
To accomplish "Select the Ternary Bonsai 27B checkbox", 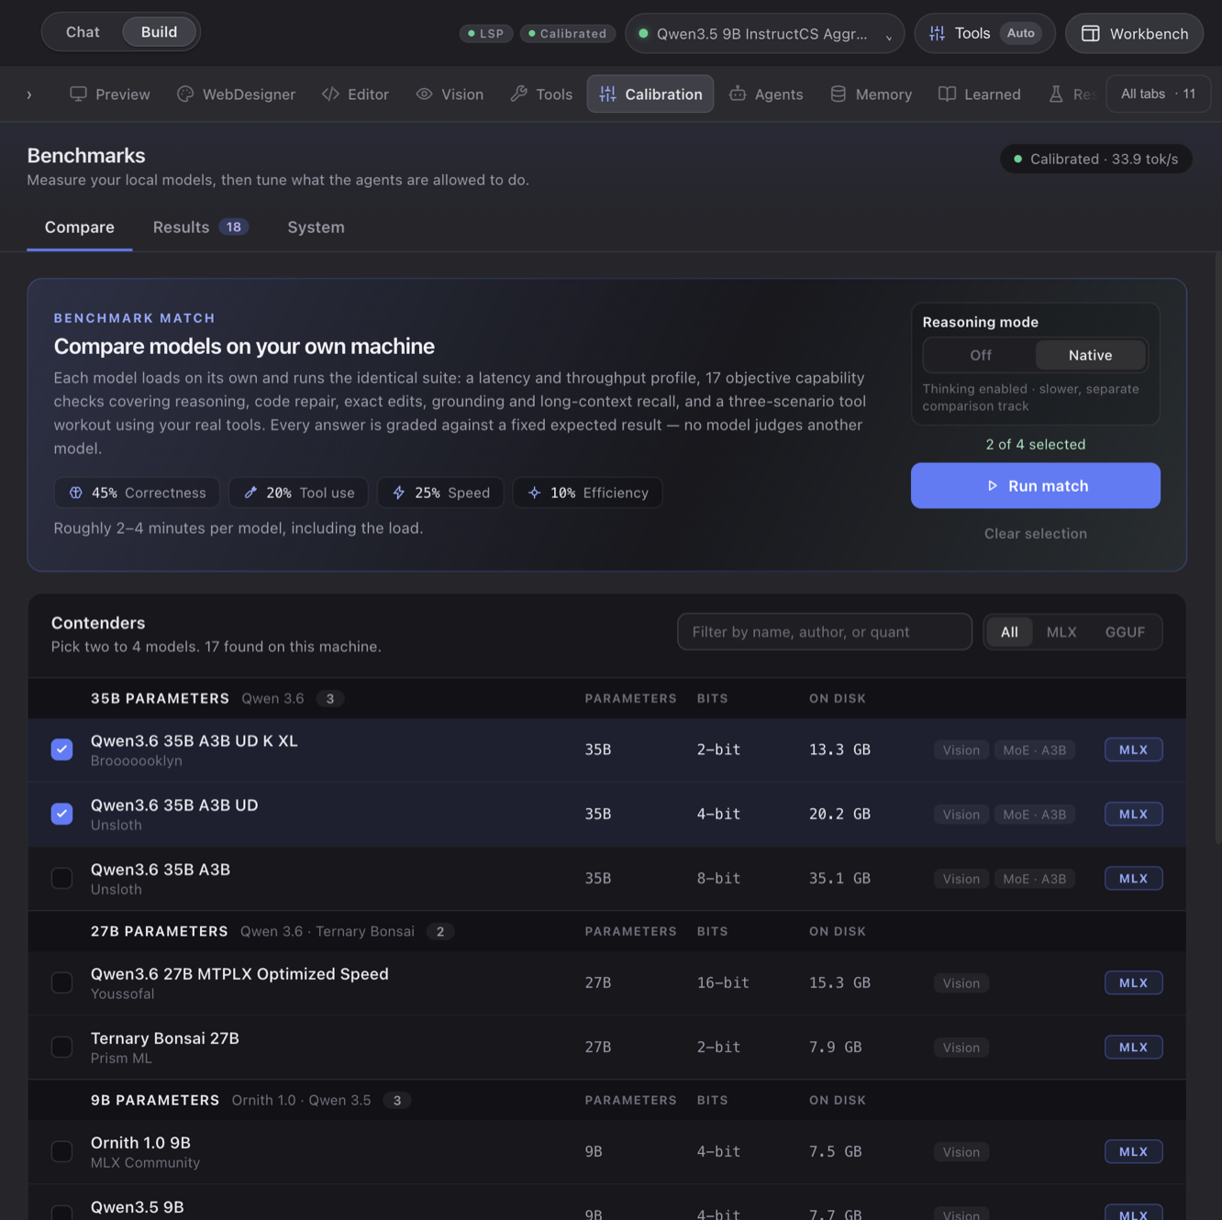I will pos(61,1047).
